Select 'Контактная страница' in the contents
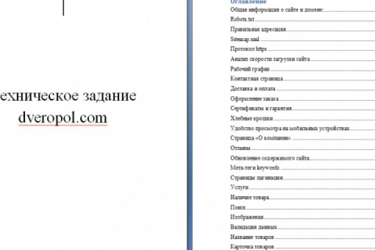Viewport: 375px width, 250px height. point(257,79)
